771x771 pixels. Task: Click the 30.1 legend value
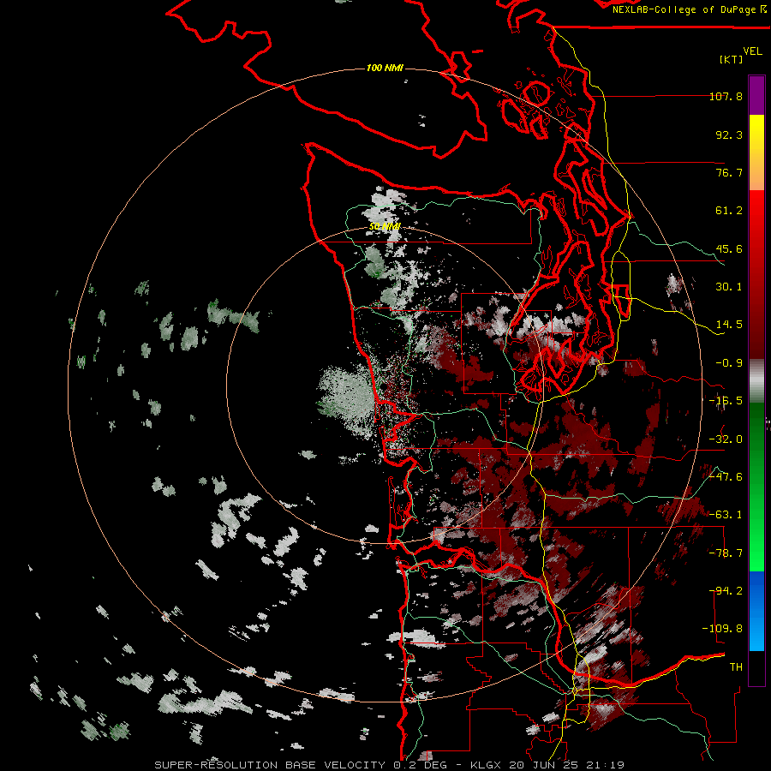(729, 287)
